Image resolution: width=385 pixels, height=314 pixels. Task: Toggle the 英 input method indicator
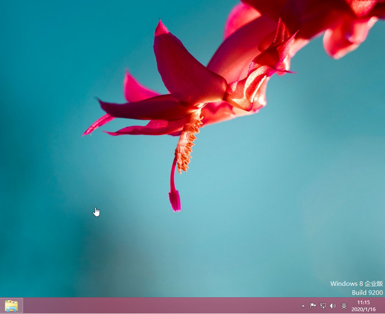(x=344, y=306)
